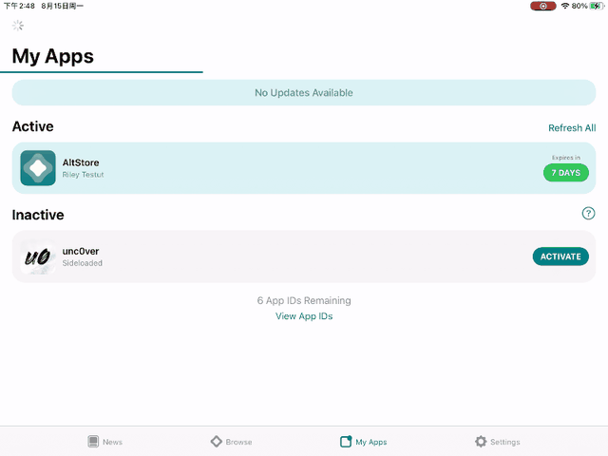This screenshot has width=608, height=456.
Task: Click the Settings gear icon
Action: coord(481,441)
